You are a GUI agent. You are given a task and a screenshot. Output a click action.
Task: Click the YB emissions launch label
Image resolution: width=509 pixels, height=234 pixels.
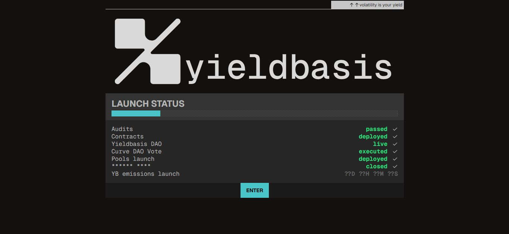[x=145, y=174]
